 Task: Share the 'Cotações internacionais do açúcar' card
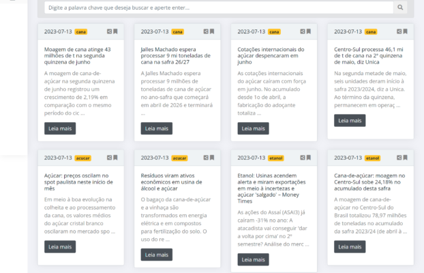pos(303,31)
